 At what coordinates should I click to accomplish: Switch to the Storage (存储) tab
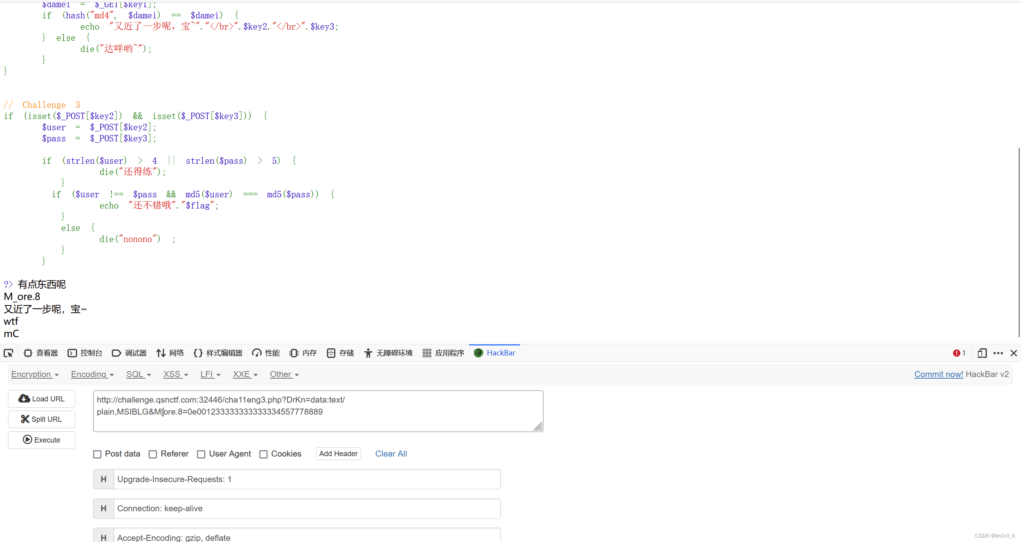[x=341, y=353]
